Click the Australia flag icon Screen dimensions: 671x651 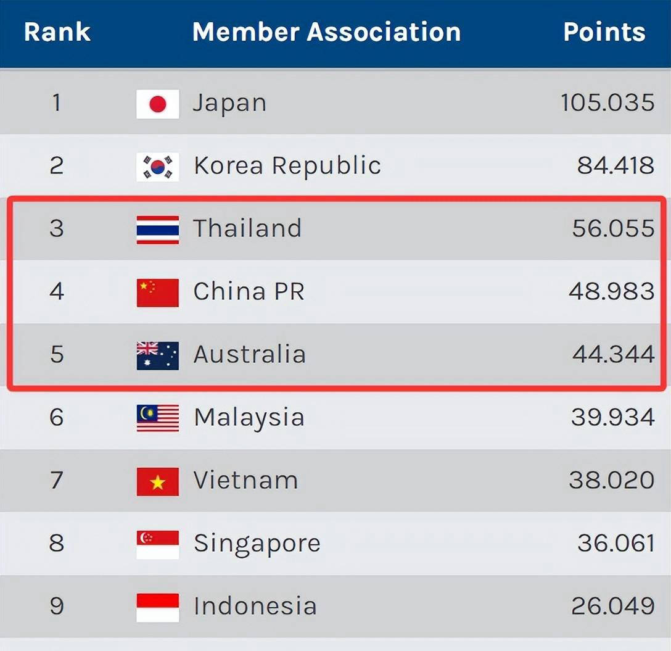pos(157,355)
